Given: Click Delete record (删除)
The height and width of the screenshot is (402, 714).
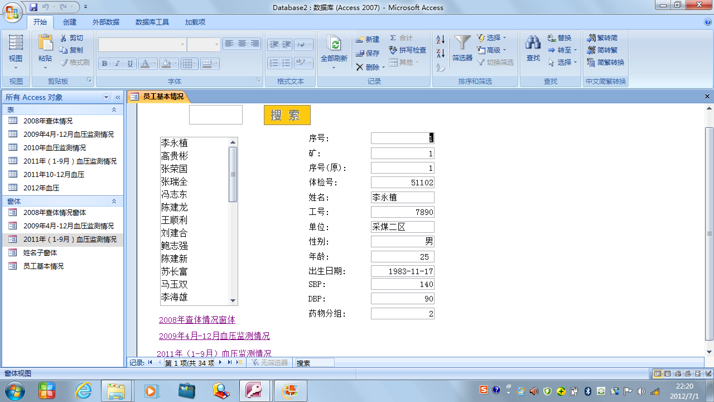Looking at the screenshot, I should coord(367,67).
